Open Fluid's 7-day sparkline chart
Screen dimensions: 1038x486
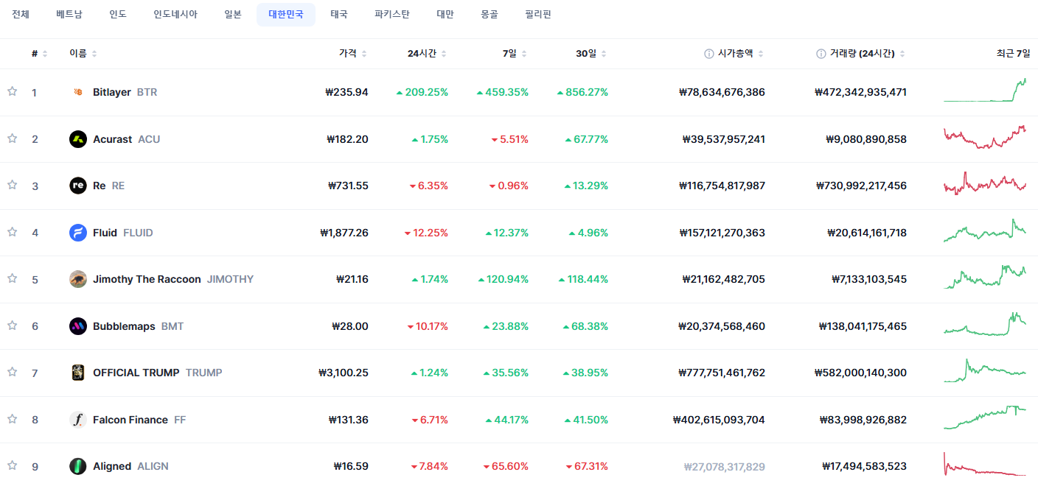985,230
